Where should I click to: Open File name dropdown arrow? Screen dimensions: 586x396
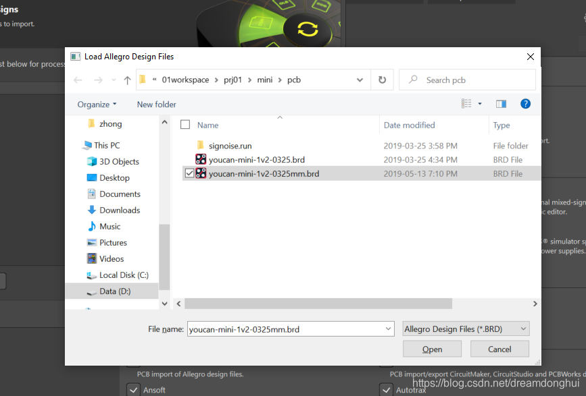[x=388, y=329]
